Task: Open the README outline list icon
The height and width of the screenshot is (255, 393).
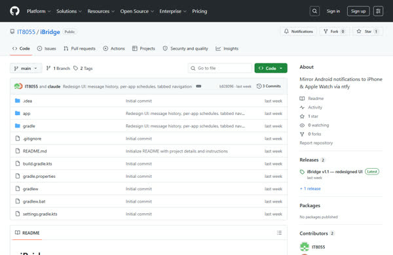Action: pyautogui.click(x=279, y=233)
